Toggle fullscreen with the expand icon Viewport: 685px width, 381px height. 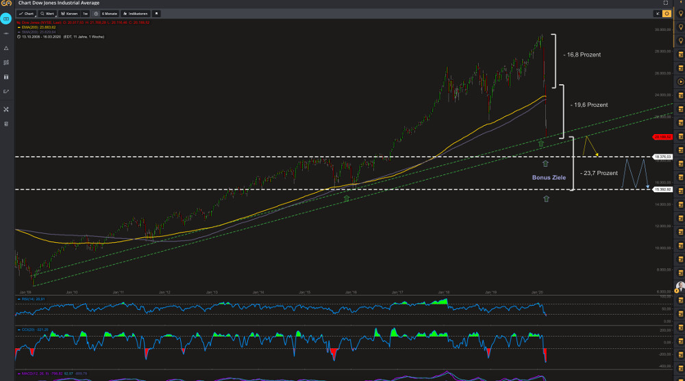[665, 3]
